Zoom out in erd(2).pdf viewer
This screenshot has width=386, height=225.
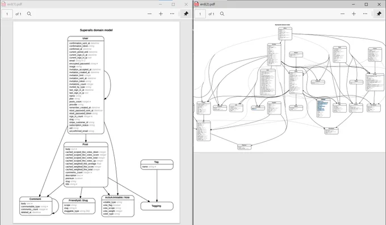342,14
